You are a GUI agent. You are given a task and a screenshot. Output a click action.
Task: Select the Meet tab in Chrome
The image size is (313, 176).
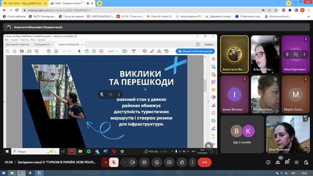[71, 3]
